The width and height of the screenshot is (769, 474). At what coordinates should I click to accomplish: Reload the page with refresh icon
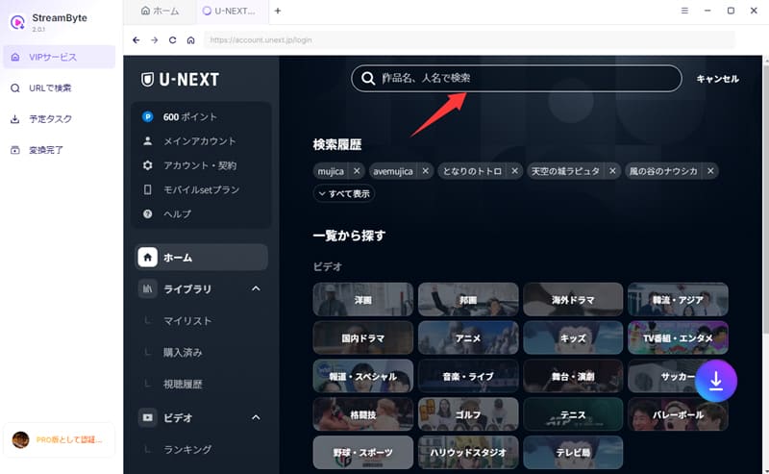click(173, 39)
